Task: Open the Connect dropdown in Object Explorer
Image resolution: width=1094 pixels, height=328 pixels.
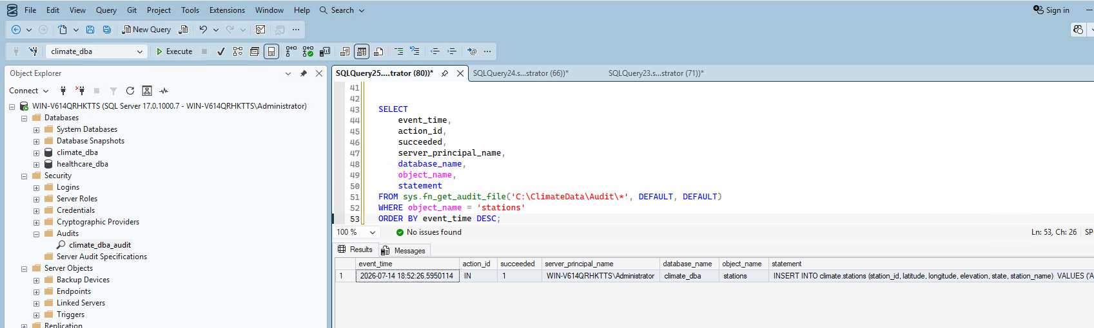Action: (29, 91)
